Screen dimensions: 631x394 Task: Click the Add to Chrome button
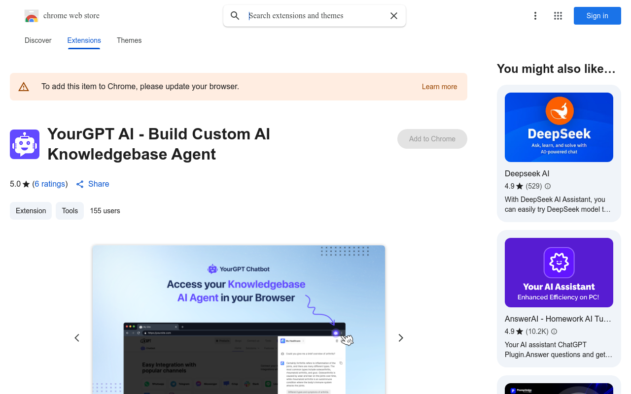coord(432,139)
